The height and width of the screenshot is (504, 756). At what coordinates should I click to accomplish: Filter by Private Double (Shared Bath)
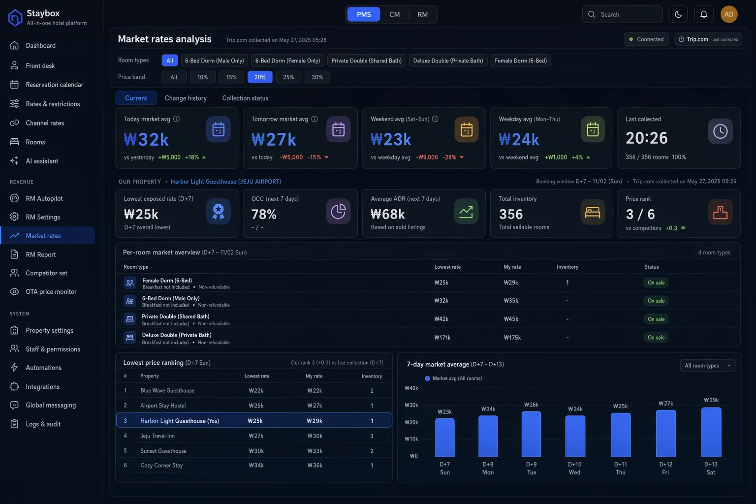point(367,61)
